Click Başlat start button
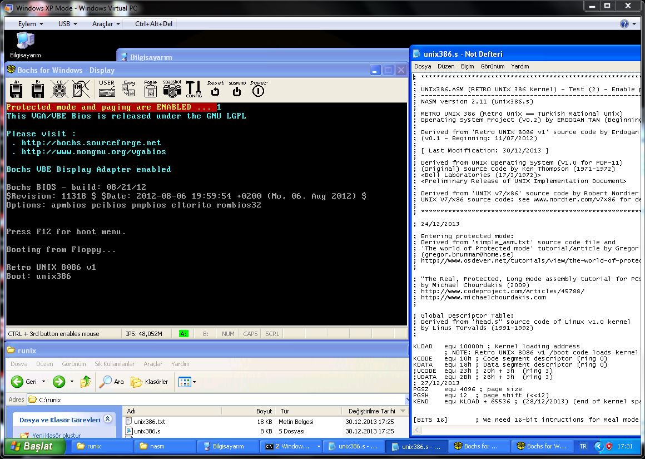This screenshot has height=459, width=645. coord(34,446)
